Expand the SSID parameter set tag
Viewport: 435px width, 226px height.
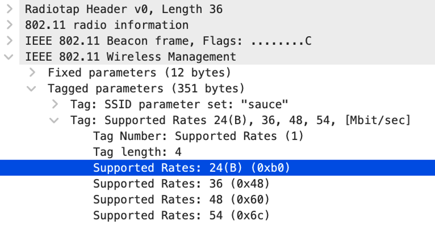[54, 104]
